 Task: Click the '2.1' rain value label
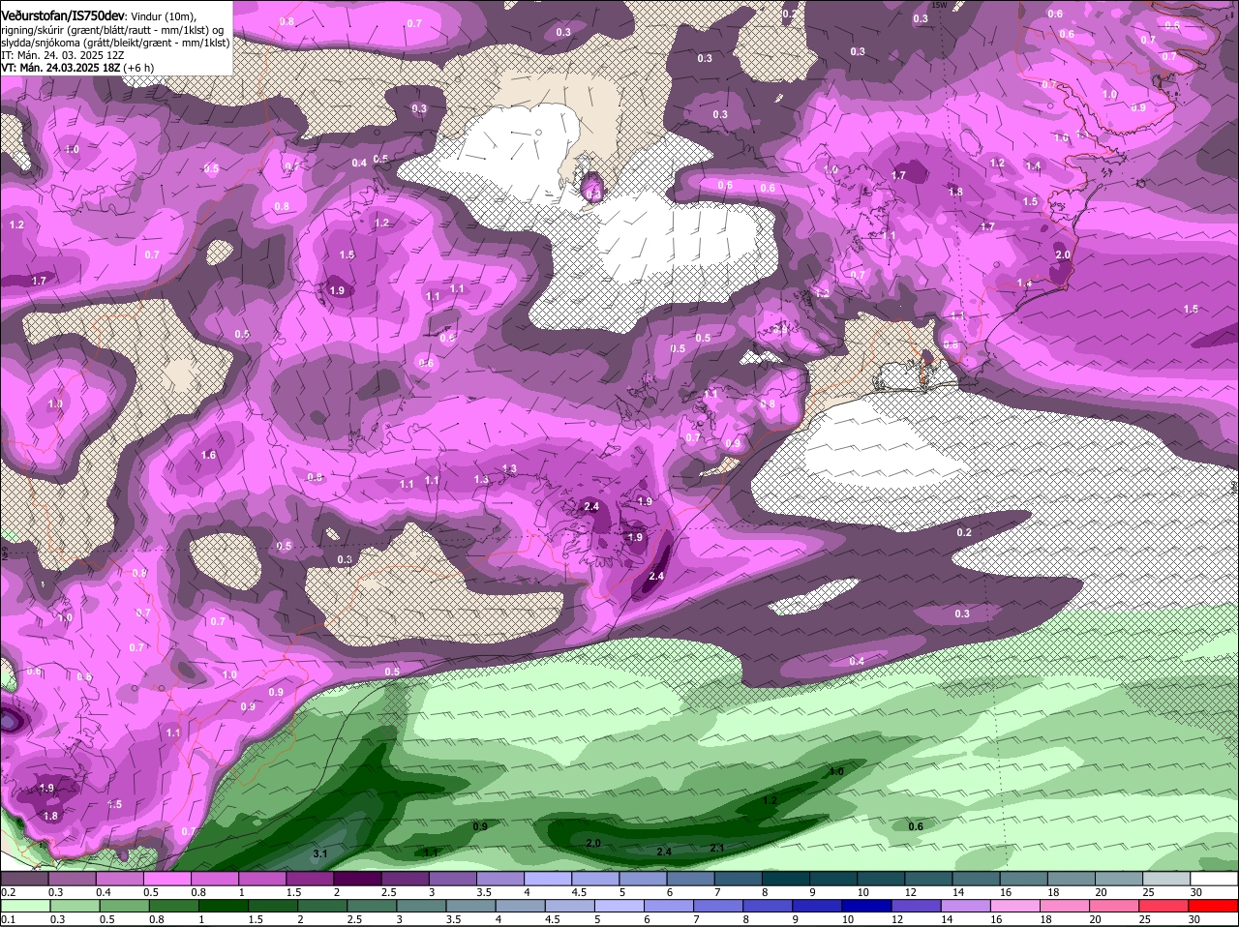[717, 848]
